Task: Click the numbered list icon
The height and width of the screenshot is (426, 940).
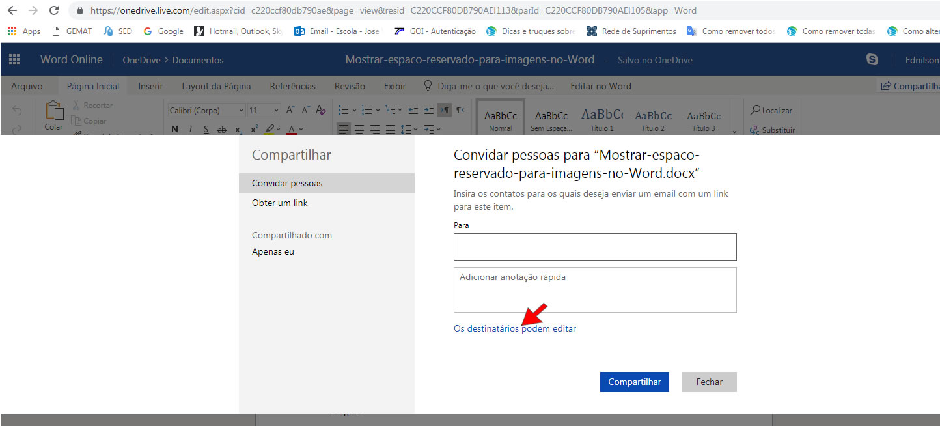Action: coord(366,110)
